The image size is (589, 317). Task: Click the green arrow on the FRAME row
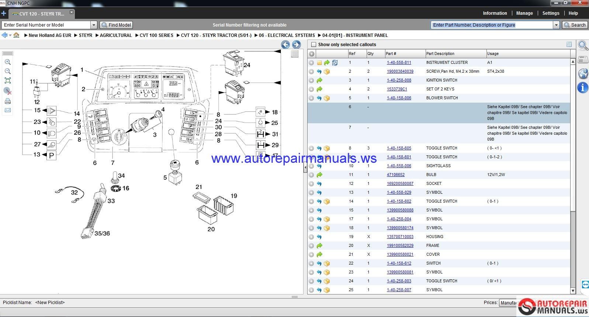coord(319,246)
